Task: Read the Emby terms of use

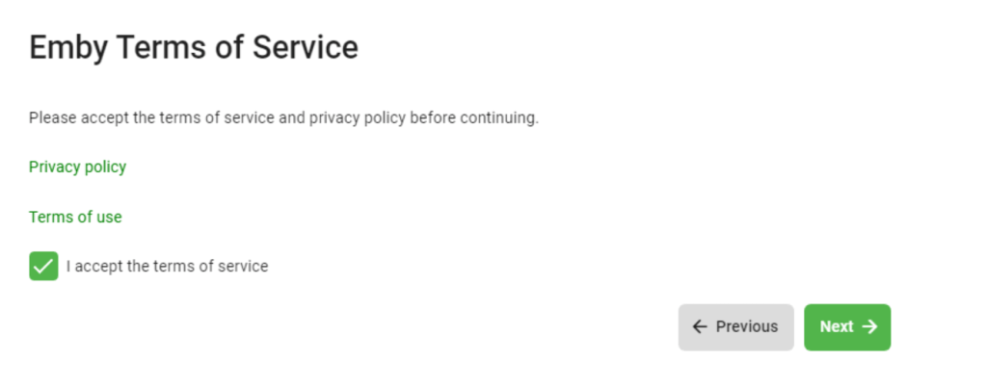Action: (x=75, y=217)
